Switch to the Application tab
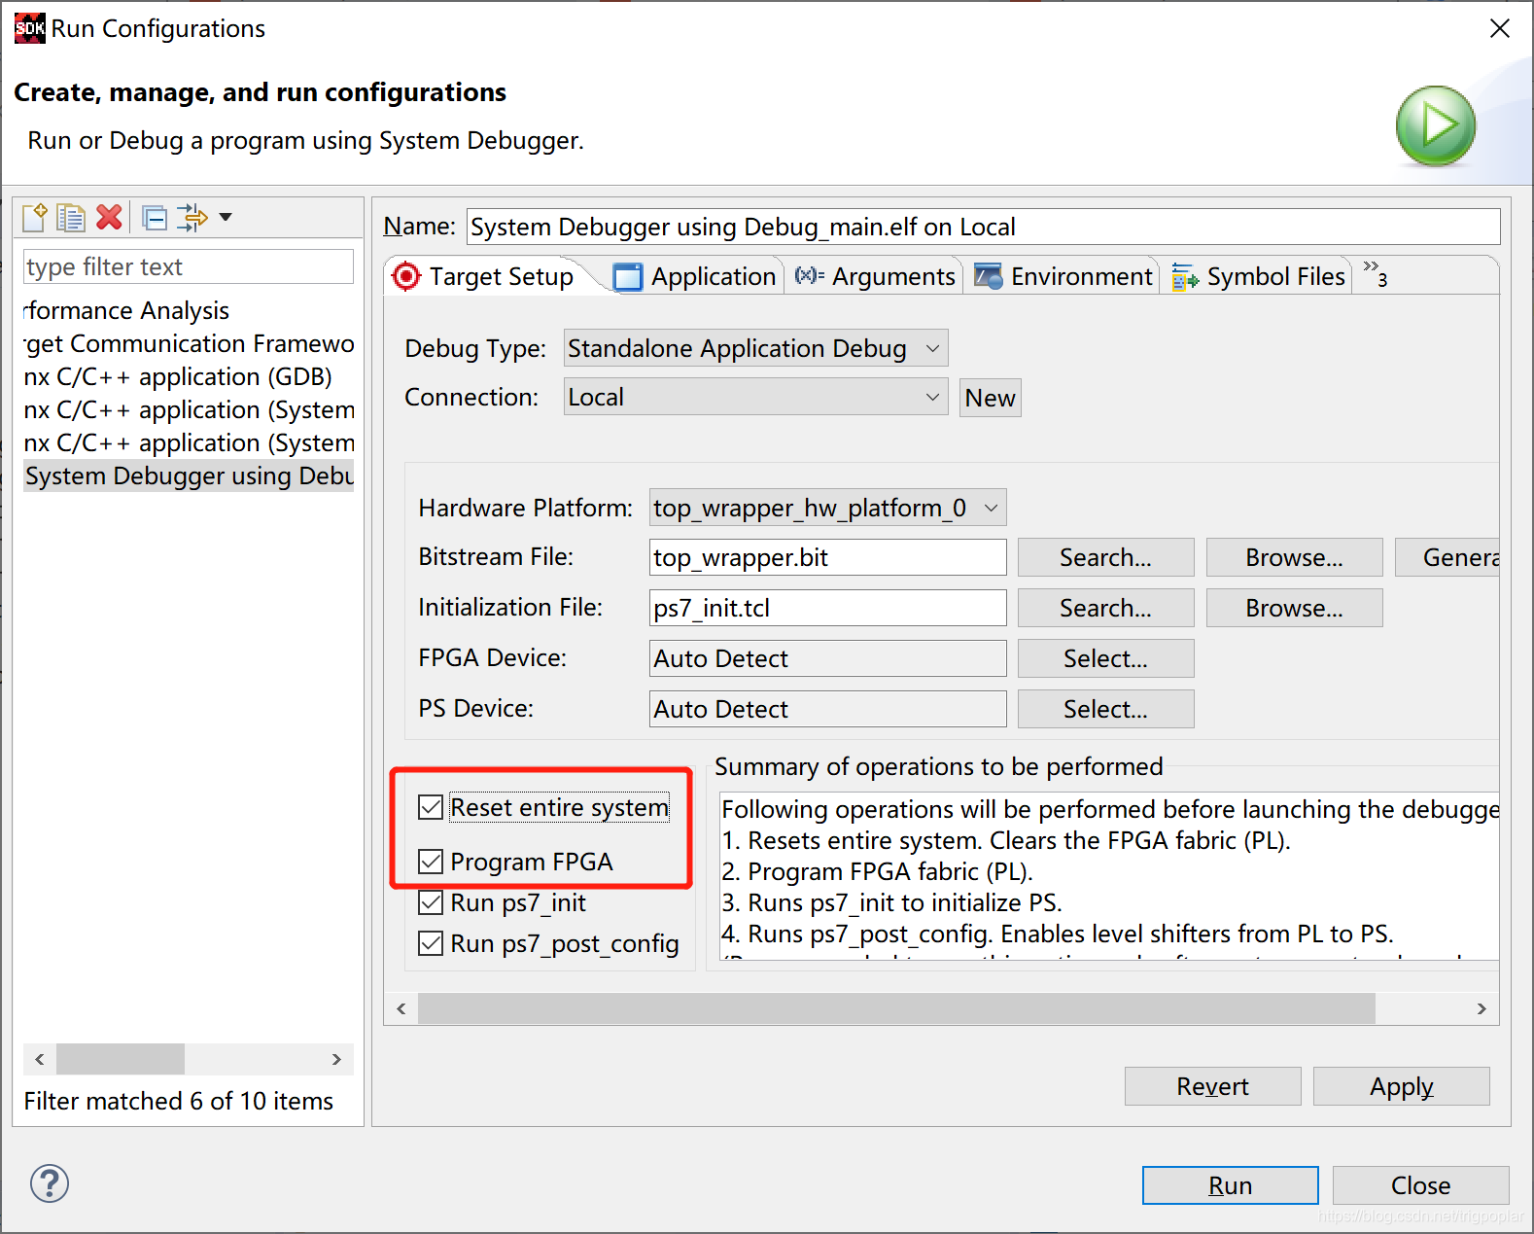Image resolution: width=1534 pixels, height=1234 pixels. point(695,276)
